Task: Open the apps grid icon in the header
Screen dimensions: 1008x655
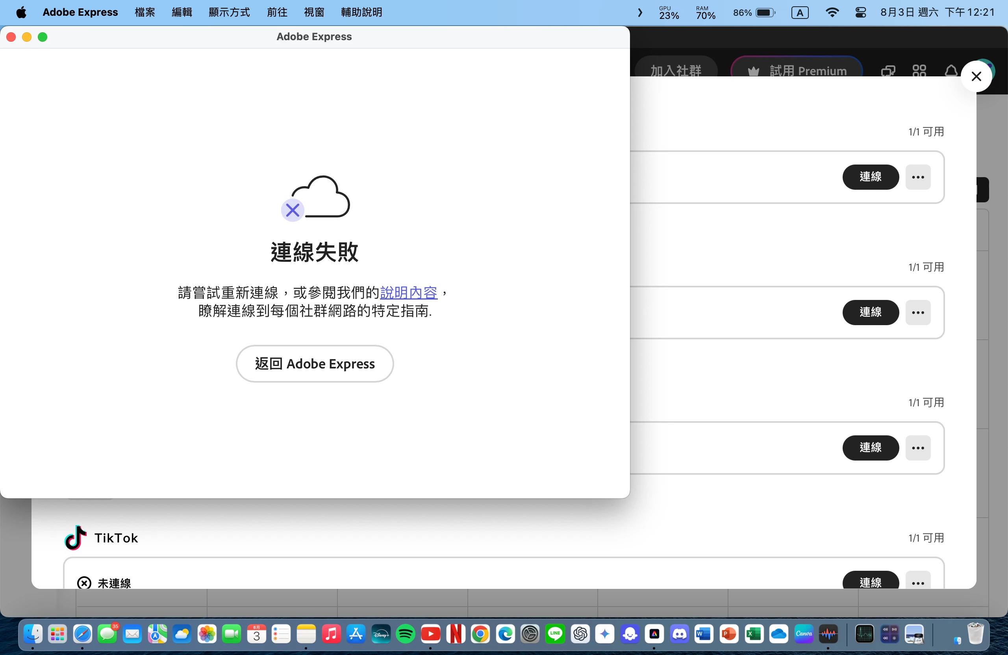Action: click(x=919, y=70)
